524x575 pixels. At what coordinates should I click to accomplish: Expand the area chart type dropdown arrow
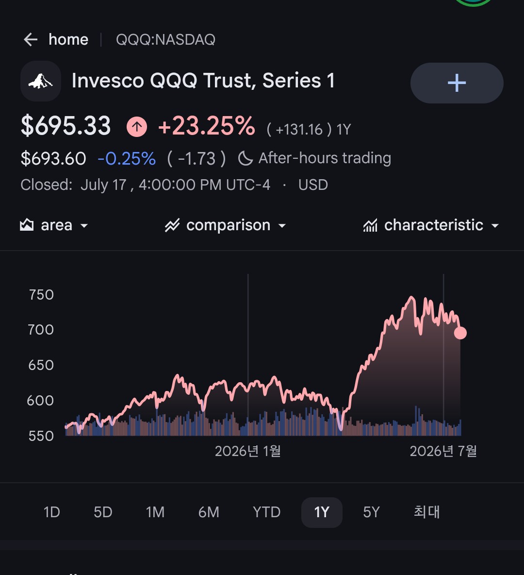point(84,226)
